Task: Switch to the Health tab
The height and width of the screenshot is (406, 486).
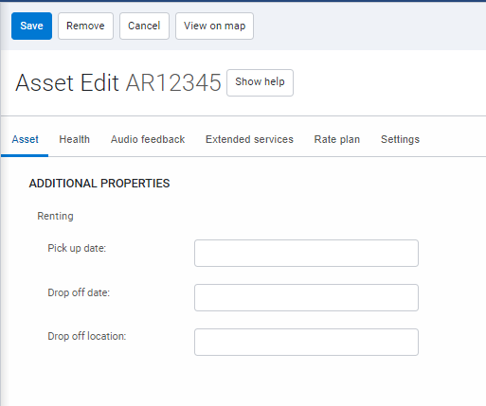Action: [x=75, y=139]
